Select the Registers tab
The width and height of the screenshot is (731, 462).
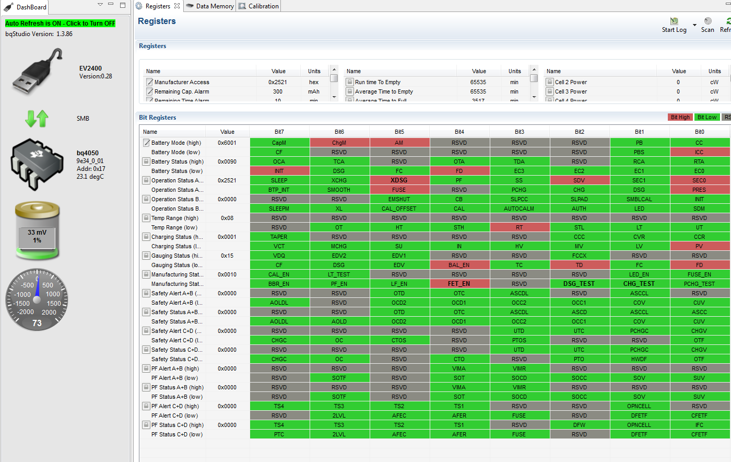point(158,6)
